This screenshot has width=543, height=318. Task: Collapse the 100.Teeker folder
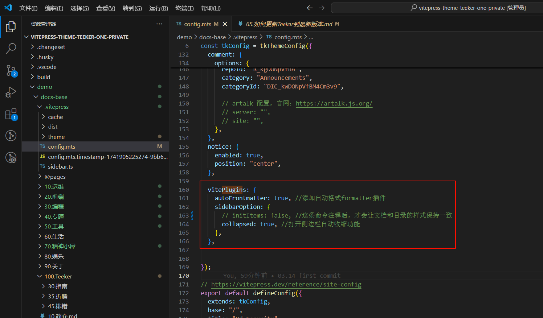[x=58, y=276]
